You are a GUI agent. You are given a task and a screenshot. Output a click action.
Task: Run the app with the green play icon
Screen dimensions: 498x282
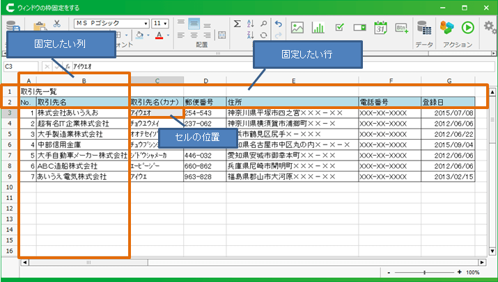tap(468, 27)
